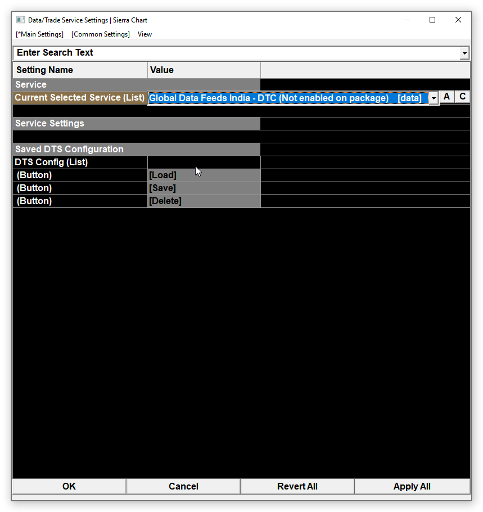The height and width of the screenshot is (512, 483).
Task: Click the Sierra Chart window title icon
Action: pos(21,20)
